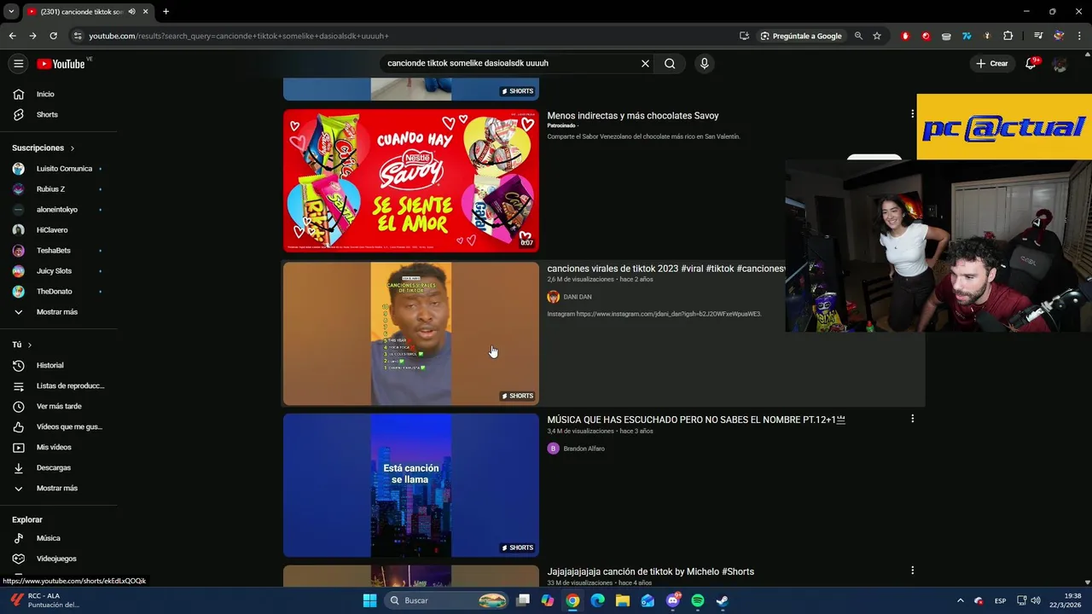
Task: Open the aloneintokyo channel
Action: [x=59, y=209]
